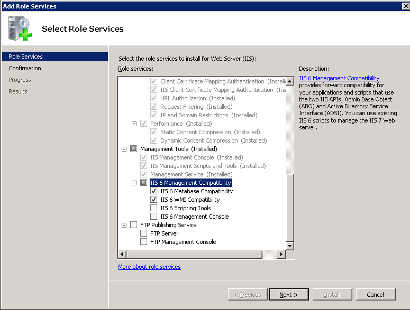Check the FTP Management Console box
Image resolution: width=410 pixels, height=310 pixels.
[x=144, y=242]
